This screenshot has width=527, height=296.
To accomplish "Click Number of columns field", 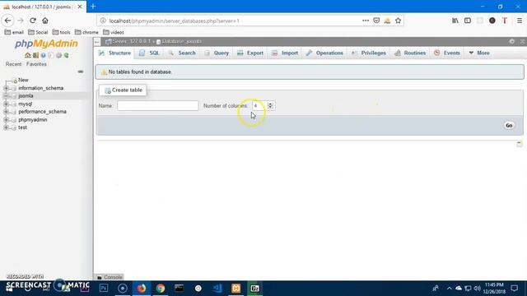I will click(260, 106).
